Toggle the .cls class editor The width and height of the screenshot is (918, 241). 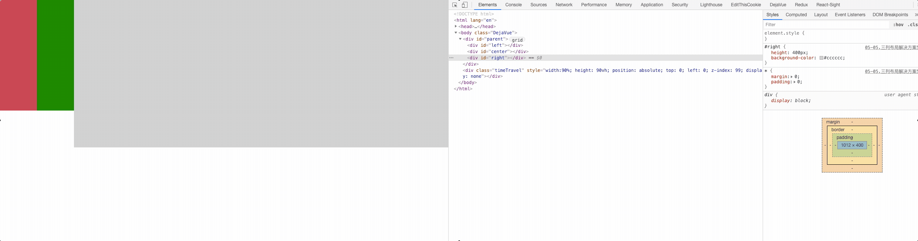coord(912,25)
